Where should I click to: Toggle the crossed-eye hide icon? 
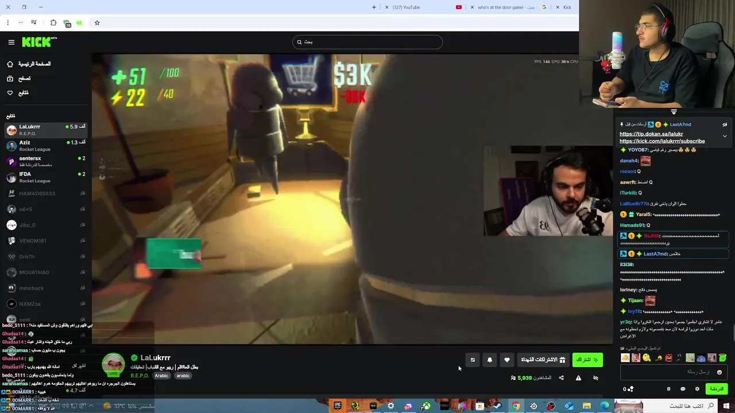[x=595, y=378]
